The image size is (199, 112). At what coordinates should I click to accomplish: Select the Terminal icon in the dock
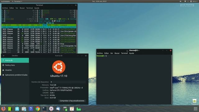coord(44,109)
